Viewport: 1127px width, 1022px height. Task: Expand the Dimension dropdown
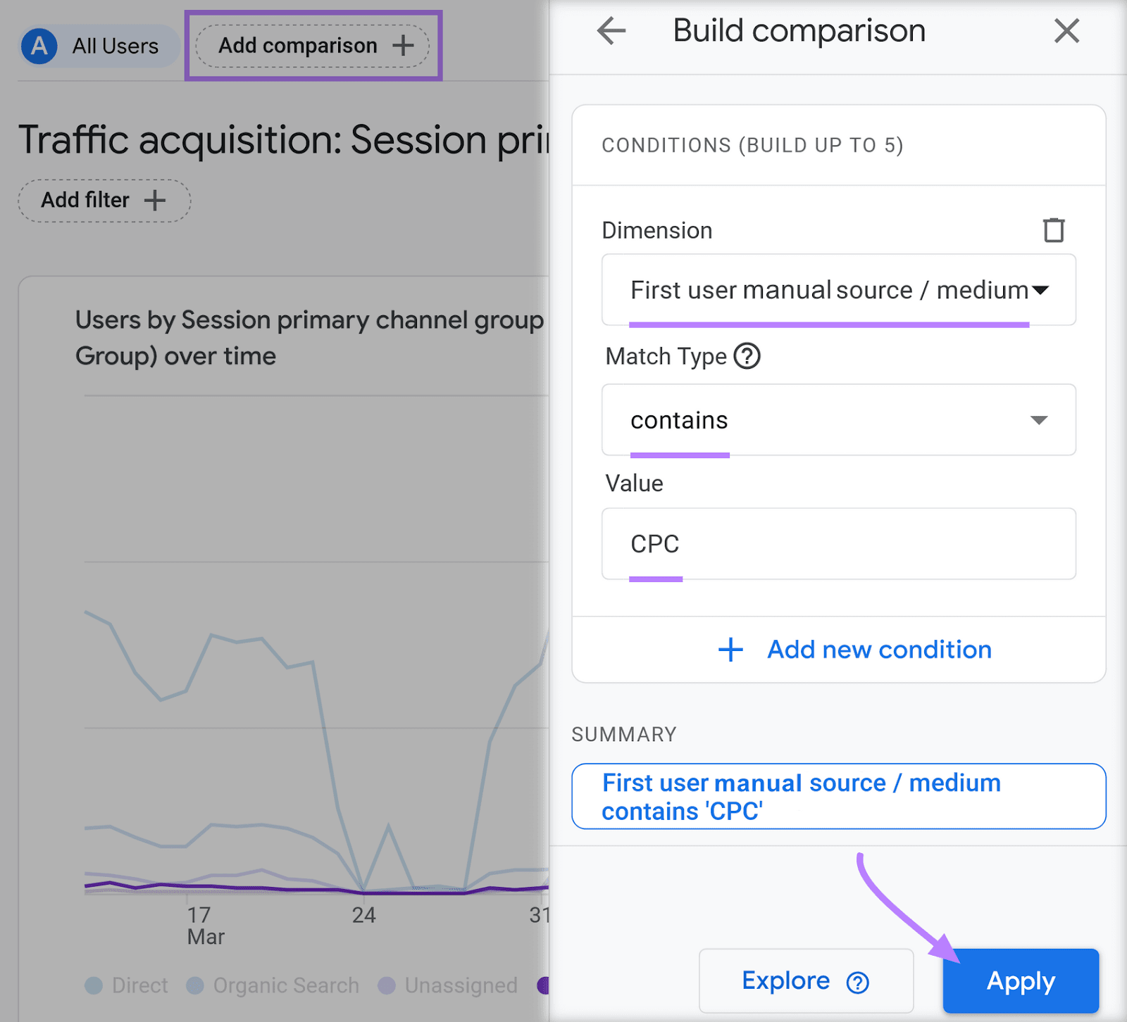(838, 290)
